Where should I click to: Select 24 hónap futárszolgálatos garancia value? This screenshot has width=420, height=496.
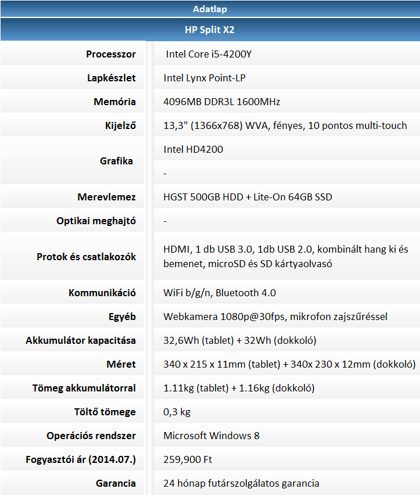coord(241,483)
